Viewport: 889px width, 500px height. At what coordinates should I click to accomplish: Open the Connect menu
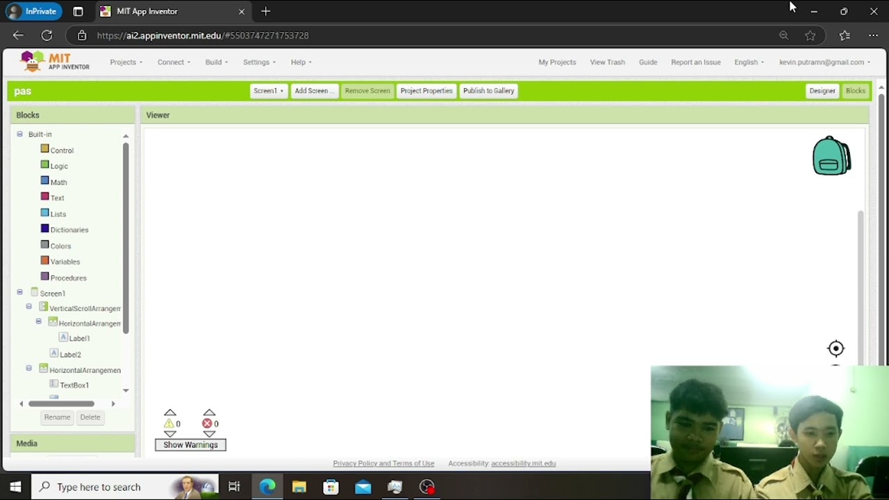[x=174, y=62]
